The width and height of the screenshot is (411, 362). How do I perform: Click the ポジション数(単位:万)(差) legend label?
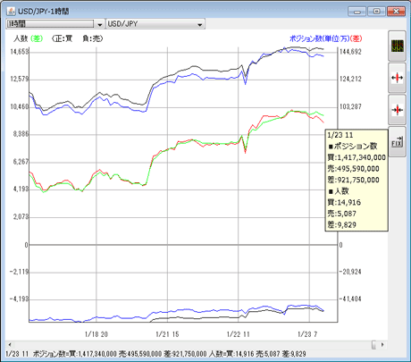pyautogui.click(x=325, y=38)
